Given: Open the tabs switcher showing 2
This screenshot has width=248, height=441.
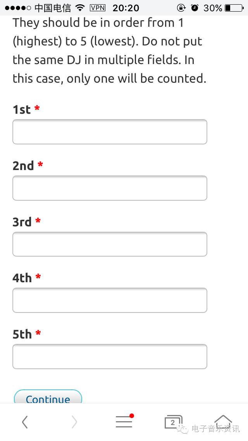Looking at the screenshot, I should tap(172, 422).
